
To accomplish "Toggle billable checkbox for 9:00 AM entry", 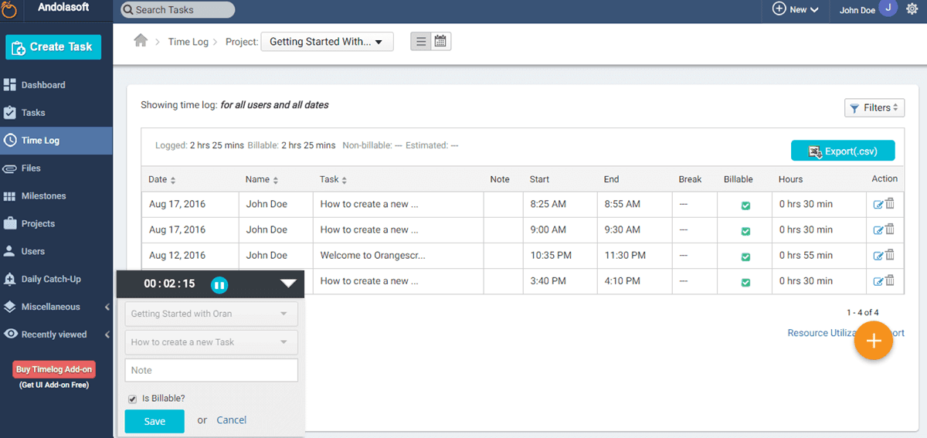I will point(745,231).
